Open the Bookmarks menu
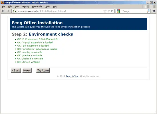Image resolution: width=157 pixels, height=114 pixels. (37, 7)
